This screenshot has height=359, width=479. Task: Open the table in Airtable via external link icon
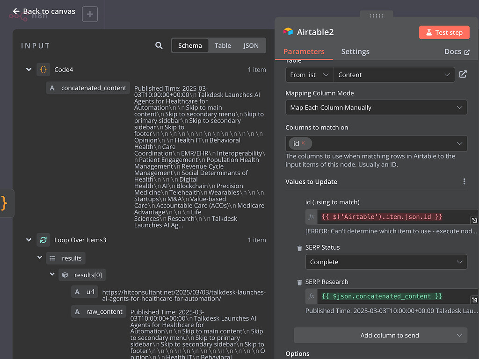click(x=463, y=74)
